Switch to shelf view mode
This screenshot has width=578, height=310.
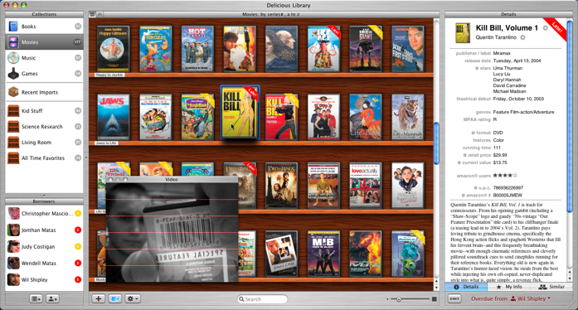(x=93, y=14)
